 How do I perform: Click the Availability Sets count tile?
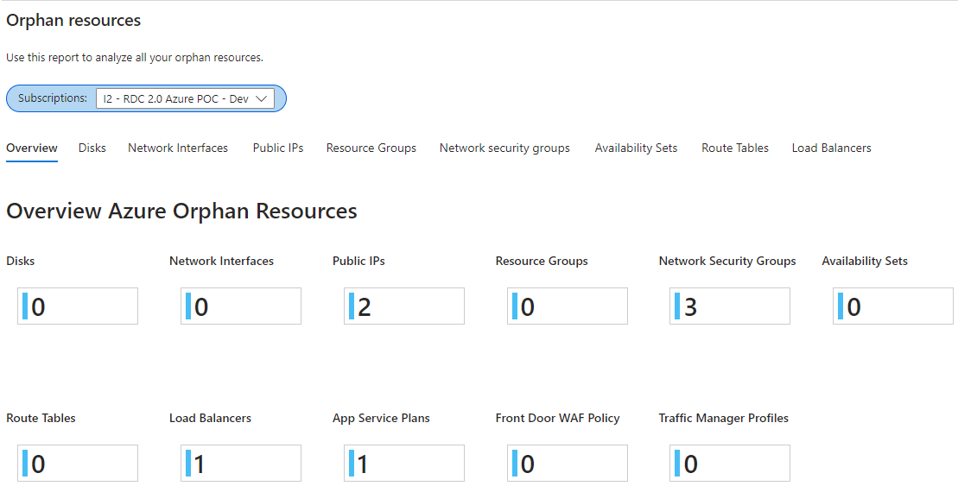point(892,306)
